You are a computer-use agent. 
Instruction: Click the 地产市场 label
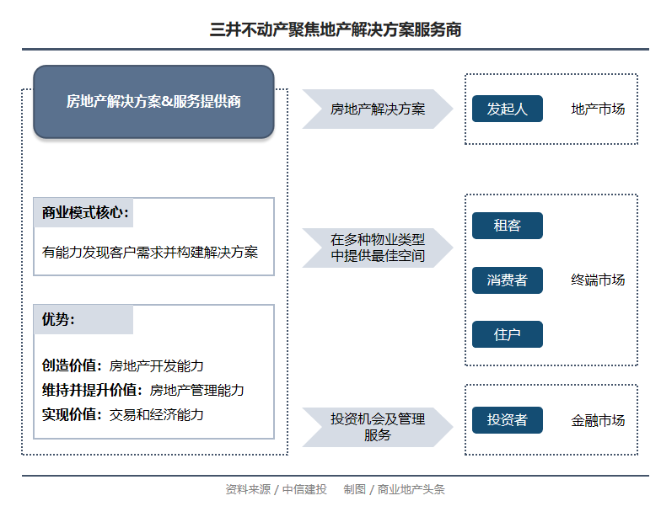(x=598, y=109)
